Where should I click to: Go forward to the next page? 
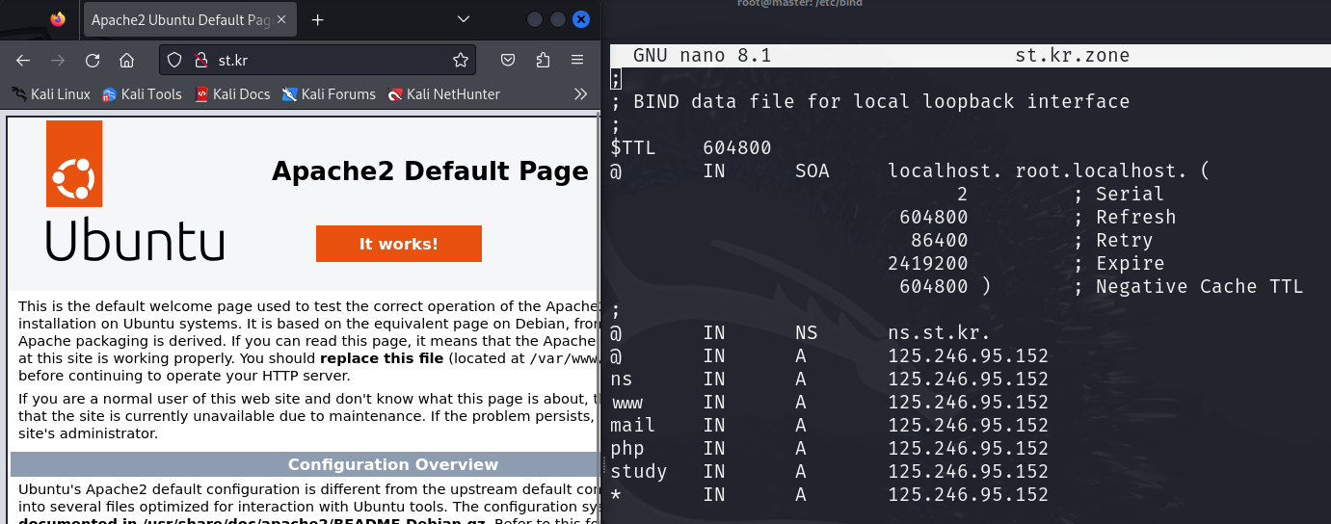tap(58, 60)
